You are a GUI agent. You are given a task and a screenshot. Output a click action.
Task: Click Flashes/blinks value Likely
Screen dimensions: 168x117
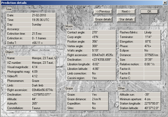coord(152,32)
